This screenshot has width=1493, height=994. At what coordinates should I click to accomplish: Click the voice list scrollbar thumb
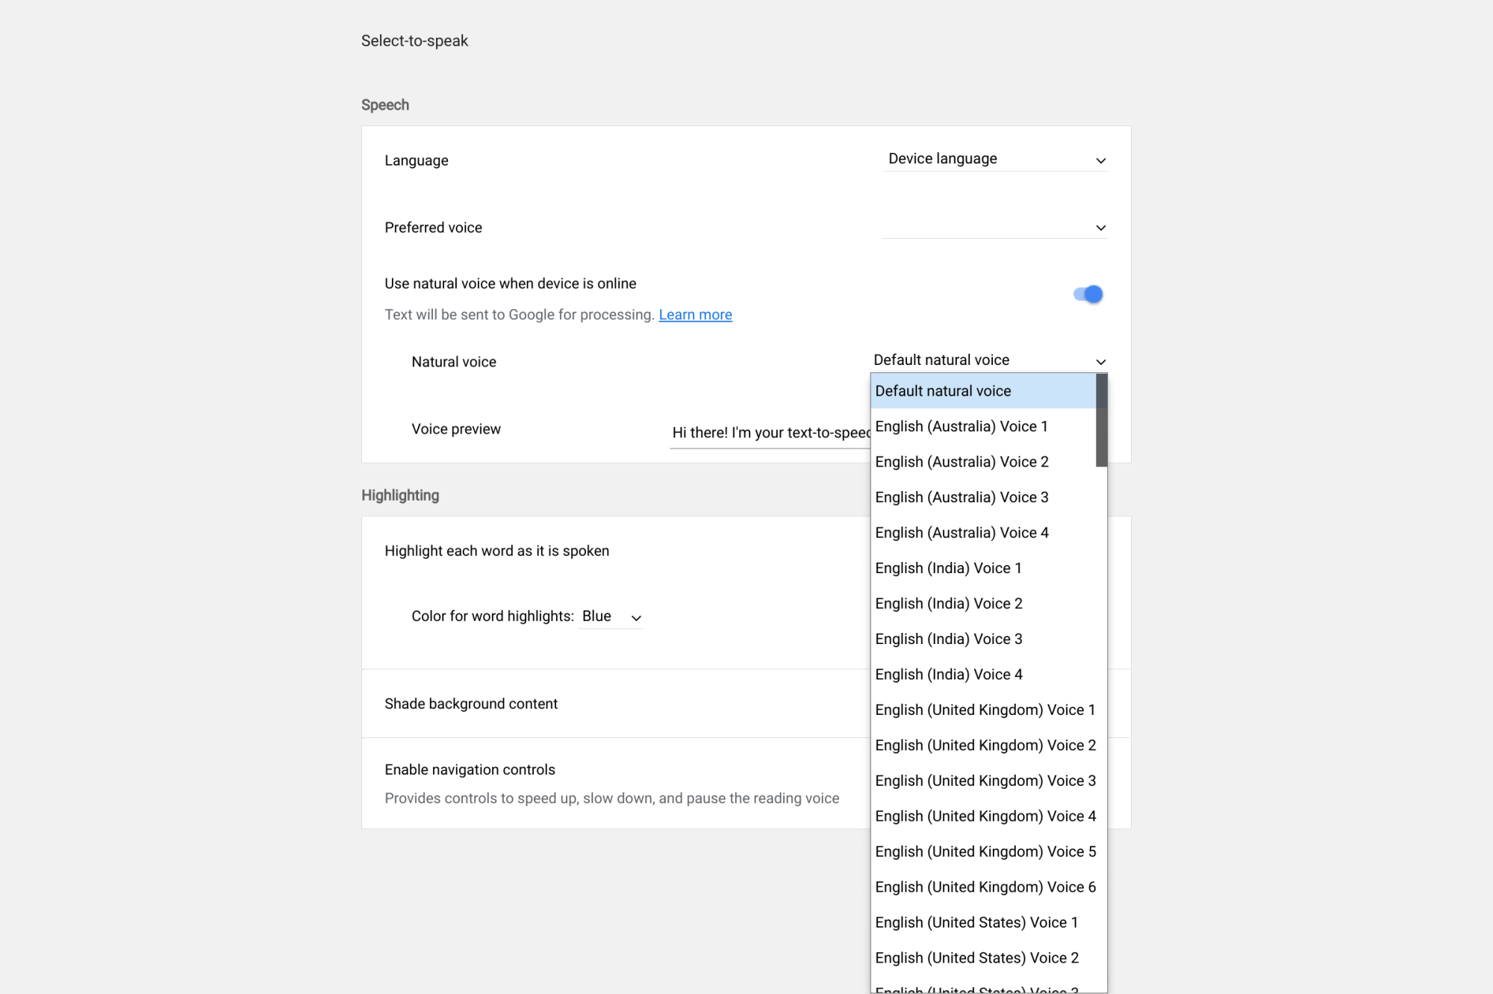point(1101,421)
